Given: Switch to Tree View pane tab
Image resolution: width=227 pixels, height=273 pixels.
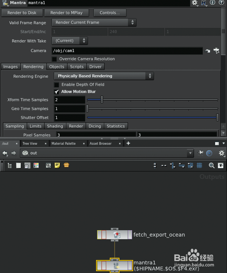Looking at the screenshot, I should [30, 144].
